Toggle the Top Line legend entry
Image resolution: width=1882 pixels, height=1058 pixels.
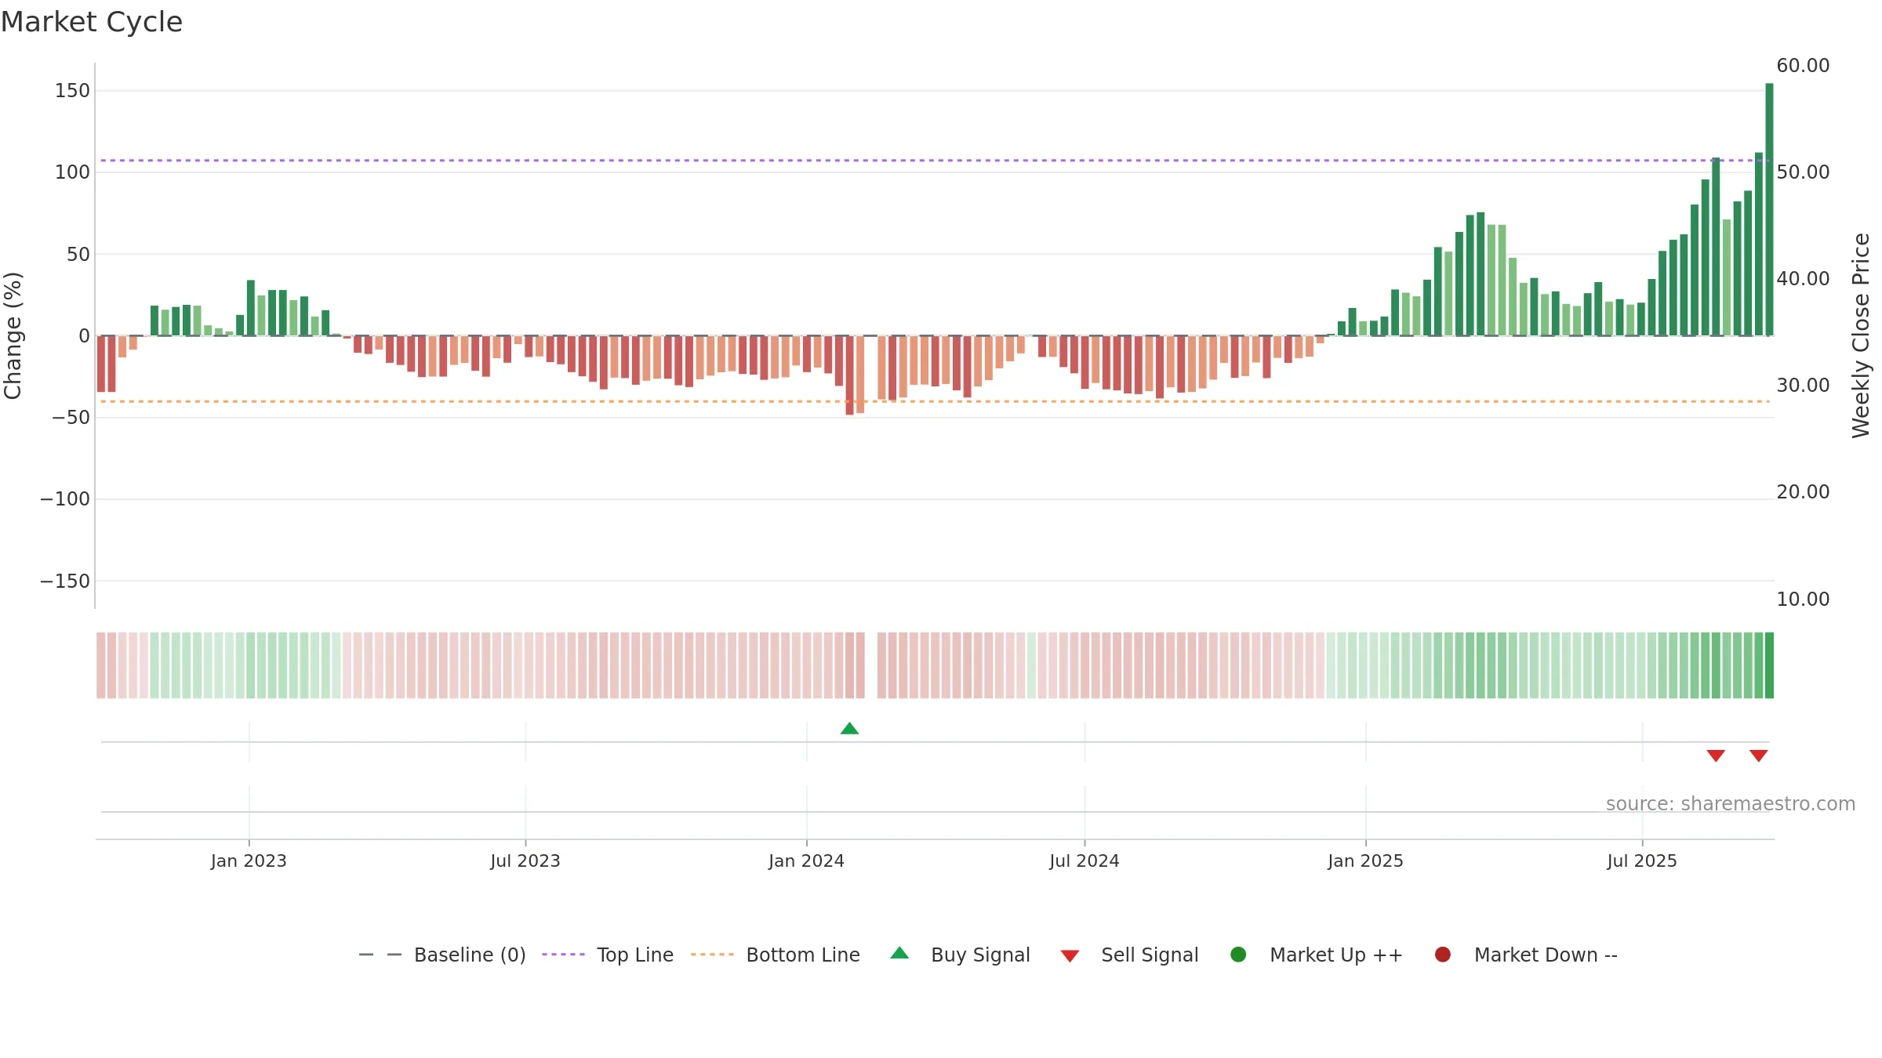click(x=608, y=955)
